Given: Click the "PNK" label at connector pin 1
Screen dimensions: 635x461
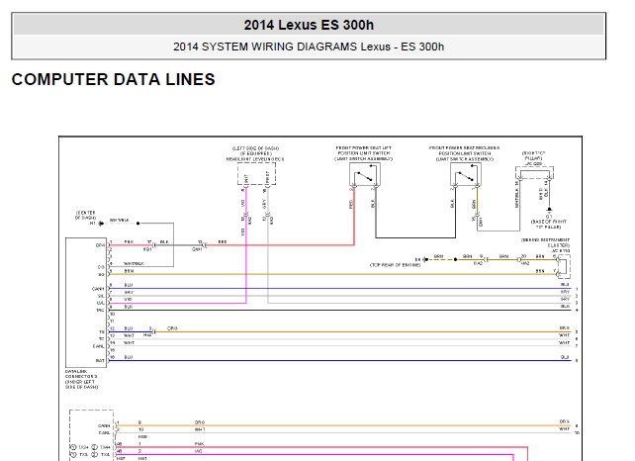Looking at the screenshot, I should pos(129,241).
